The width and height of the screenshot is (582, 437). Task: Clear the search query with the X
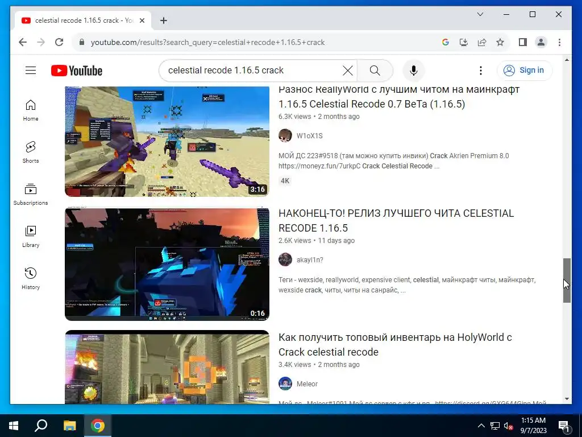coord(347,70)
